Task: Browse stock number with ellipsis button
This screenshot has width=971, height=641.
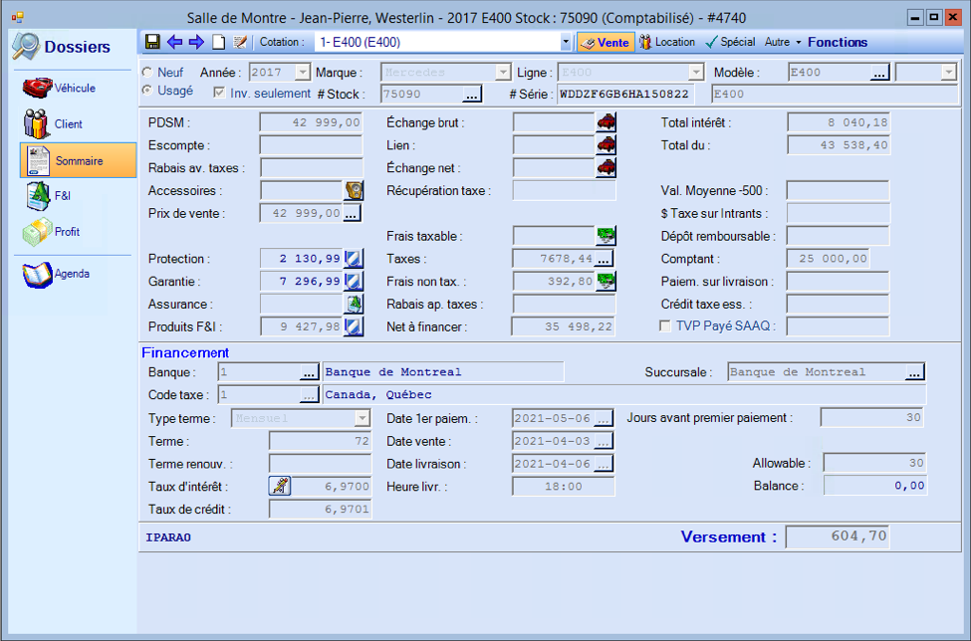Action: 471,94
